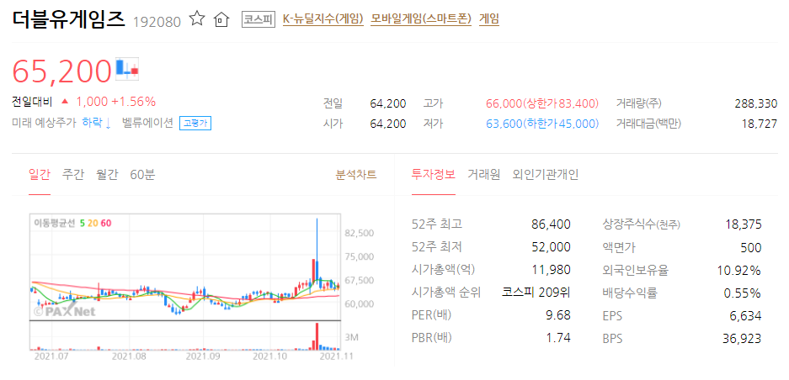Click the 외국인보유율 value 10.92%
The width and height of the screenshot is (789, 380).
coord(738,269)
